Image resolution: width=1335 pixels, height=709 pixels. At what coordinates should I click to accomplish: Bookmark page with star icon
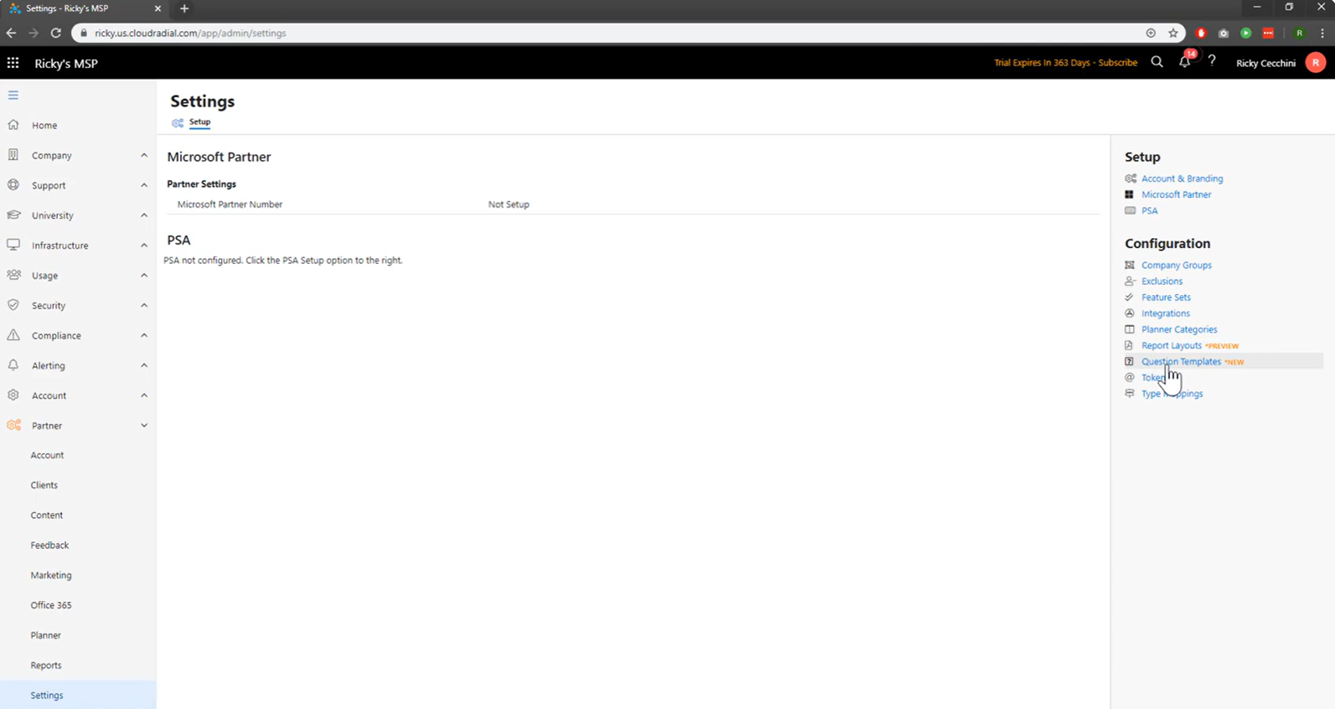tap(1173, 33)
